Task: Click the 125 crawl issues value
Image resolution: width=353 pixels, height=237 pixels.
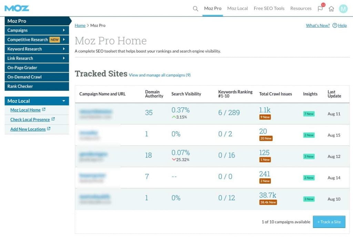Action: click(x=264, y=152)
